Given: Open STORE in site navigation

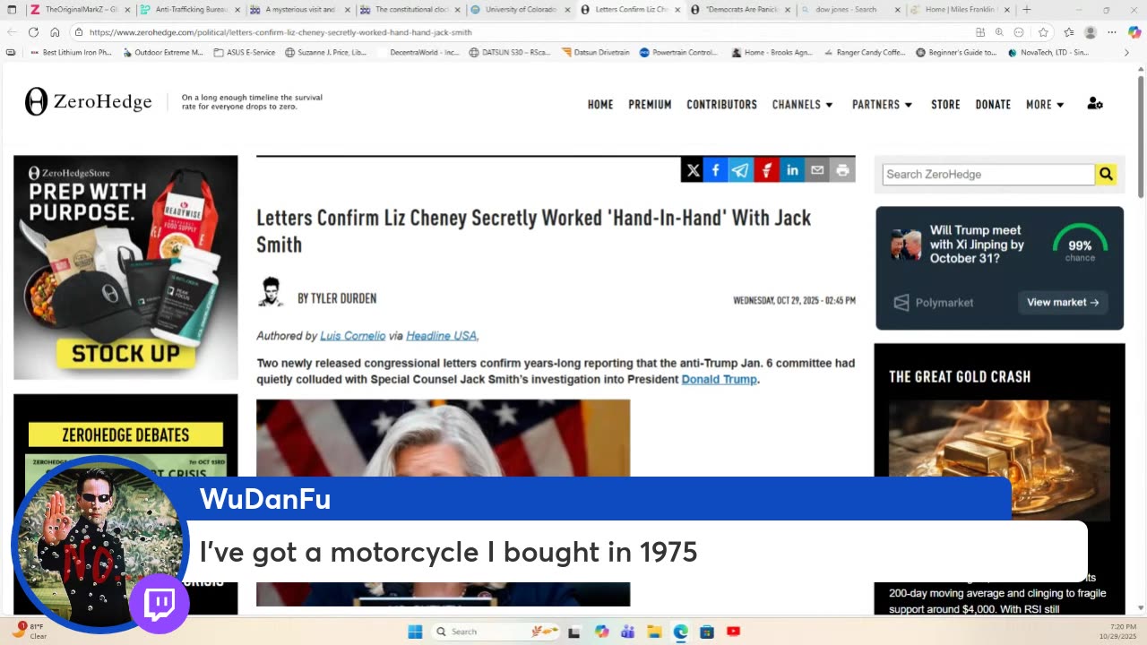Looking at the screenshot, I should click(x=945, y=105).
